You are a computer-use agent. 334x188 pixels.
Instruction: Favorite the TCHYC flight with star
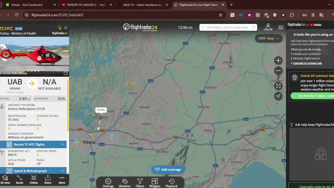(x=59, y=28)
